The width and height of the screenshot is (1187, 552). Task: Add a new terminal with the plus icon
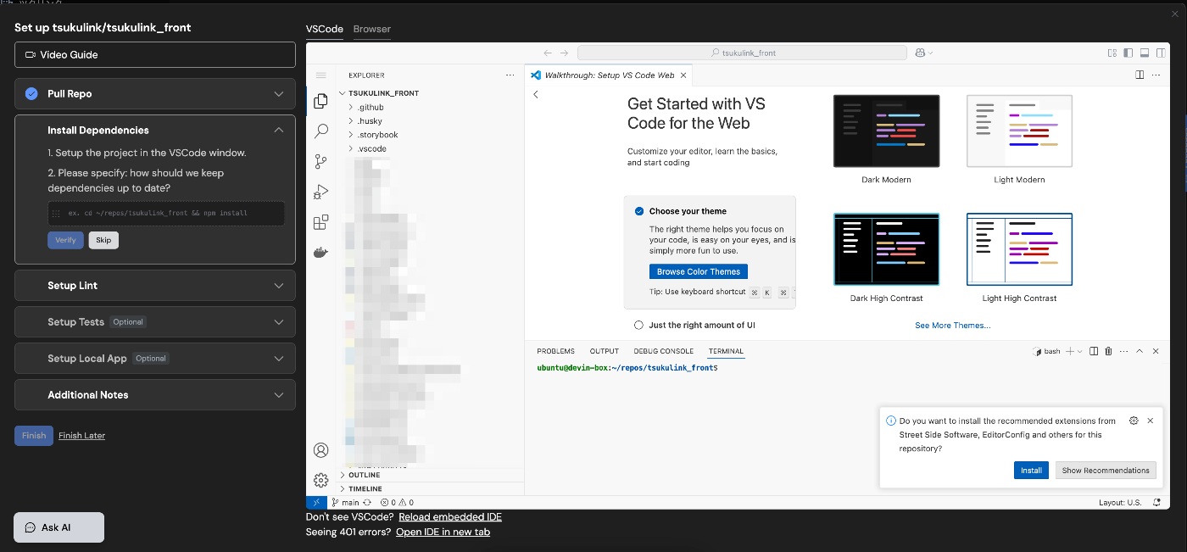coord(1070,351)
